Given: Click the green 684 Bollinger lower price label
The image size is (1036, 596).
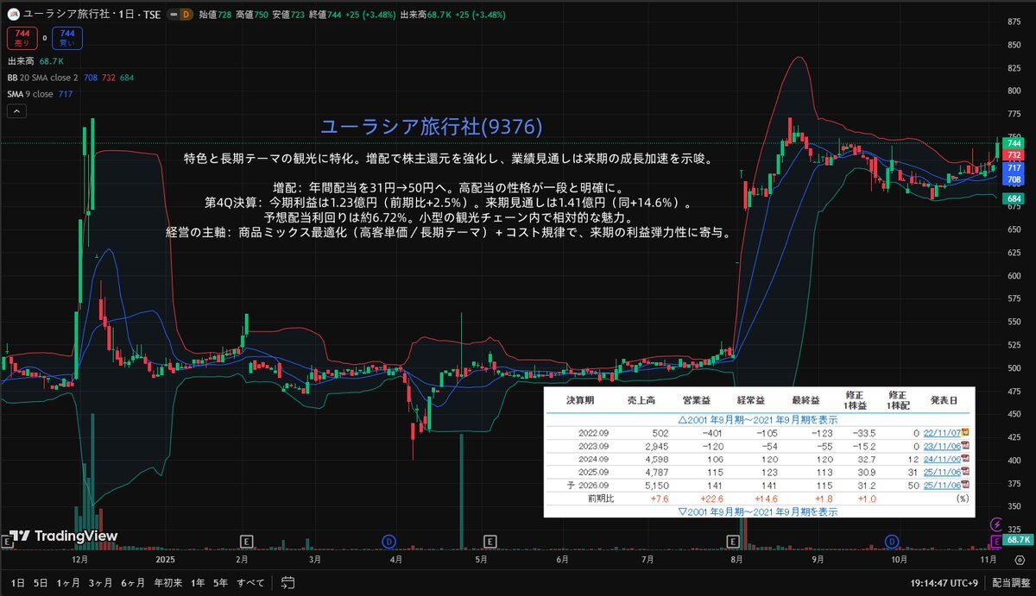Looking at the screenshot, I should pyautogui.click(x=1014, y=199).
